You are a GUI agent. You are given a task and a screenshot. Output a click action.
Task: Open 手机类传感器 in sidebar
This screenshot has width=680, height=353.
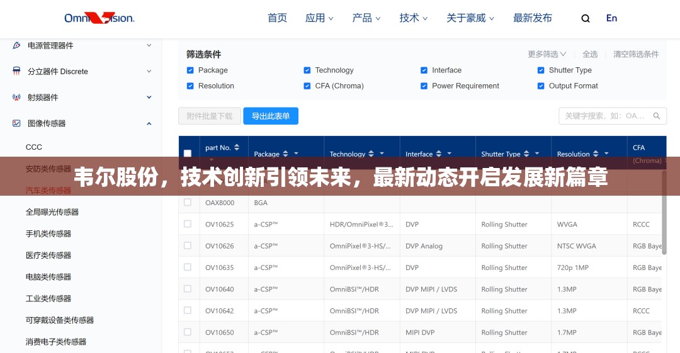pos(48,233)
